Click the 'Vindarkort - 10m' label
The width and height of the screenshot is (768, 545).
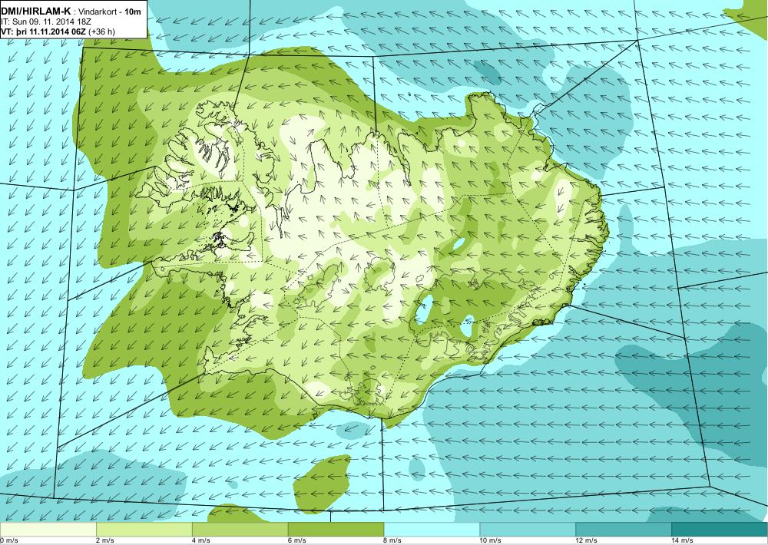tap(111, 12)
